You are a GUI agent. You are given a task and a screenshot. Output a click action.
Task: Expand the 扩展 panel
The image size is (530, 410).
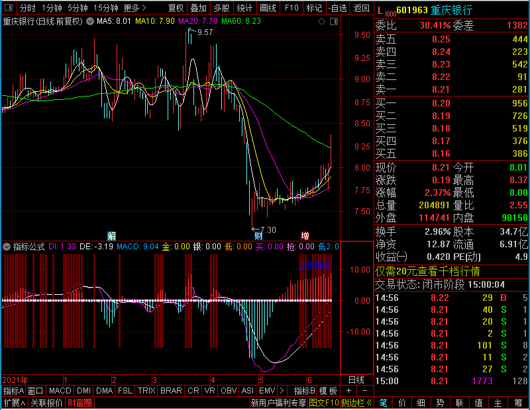click(x=15, y=403)
